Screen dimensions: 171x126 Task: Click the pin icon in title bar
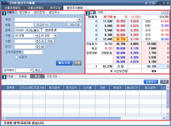[x=146, y=3]
